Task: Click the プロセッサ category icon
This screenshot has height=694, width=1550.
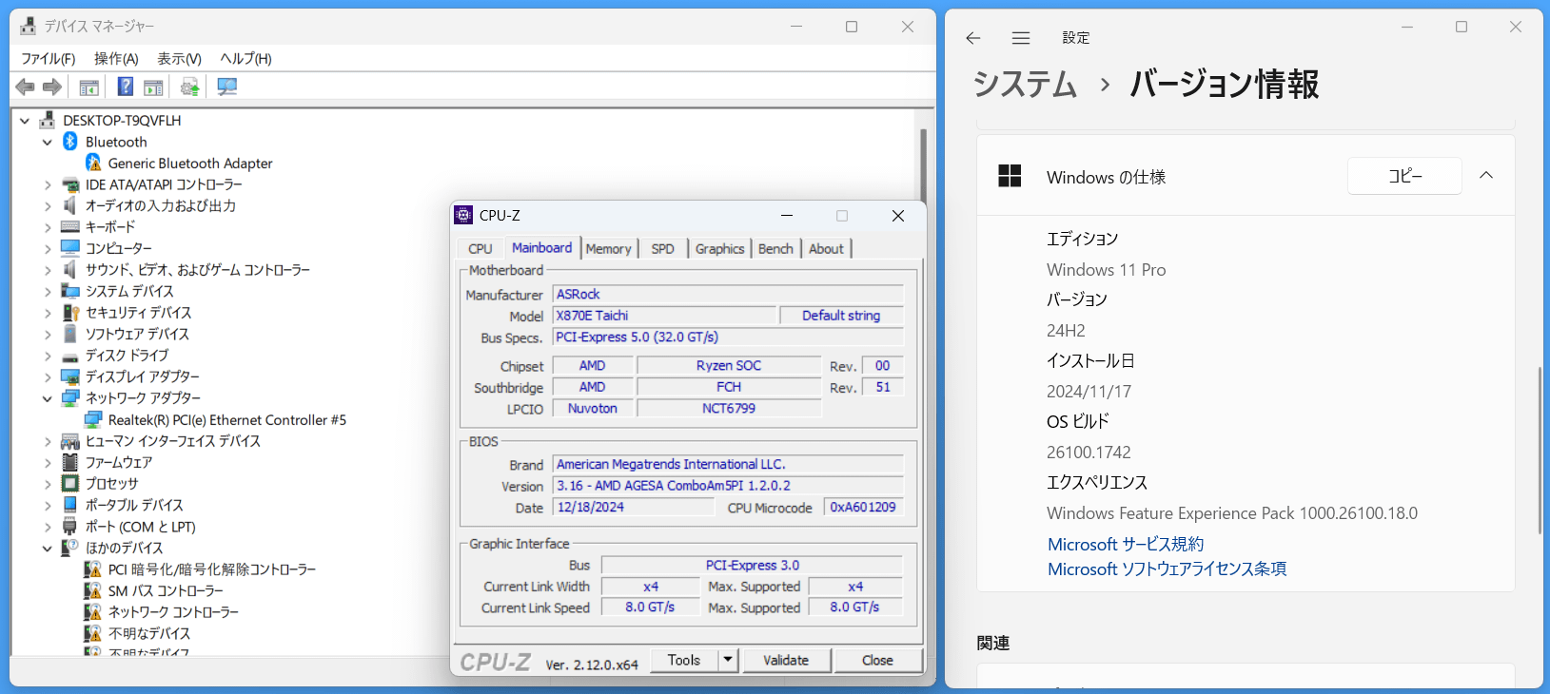Action: 70,484
